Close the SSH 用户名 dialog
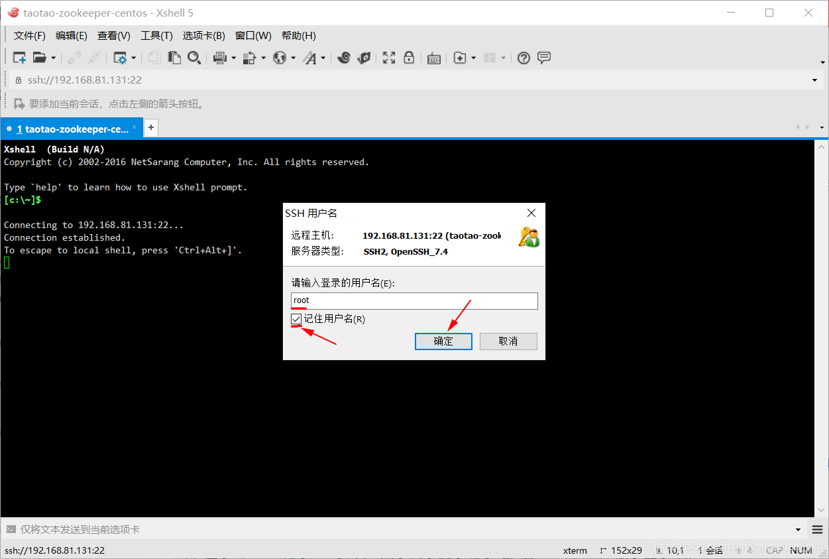The height and width of the screenshot is (559, 829). click(531, 213)
